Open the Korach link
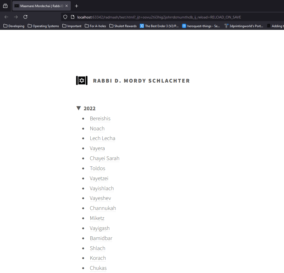This screenshot has height=273, width=284. (98, 258)
